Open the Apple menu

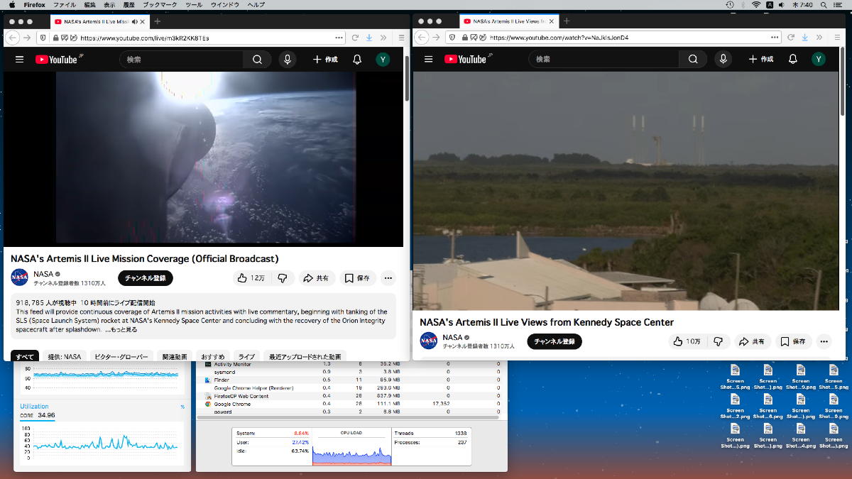coord(12,5)
